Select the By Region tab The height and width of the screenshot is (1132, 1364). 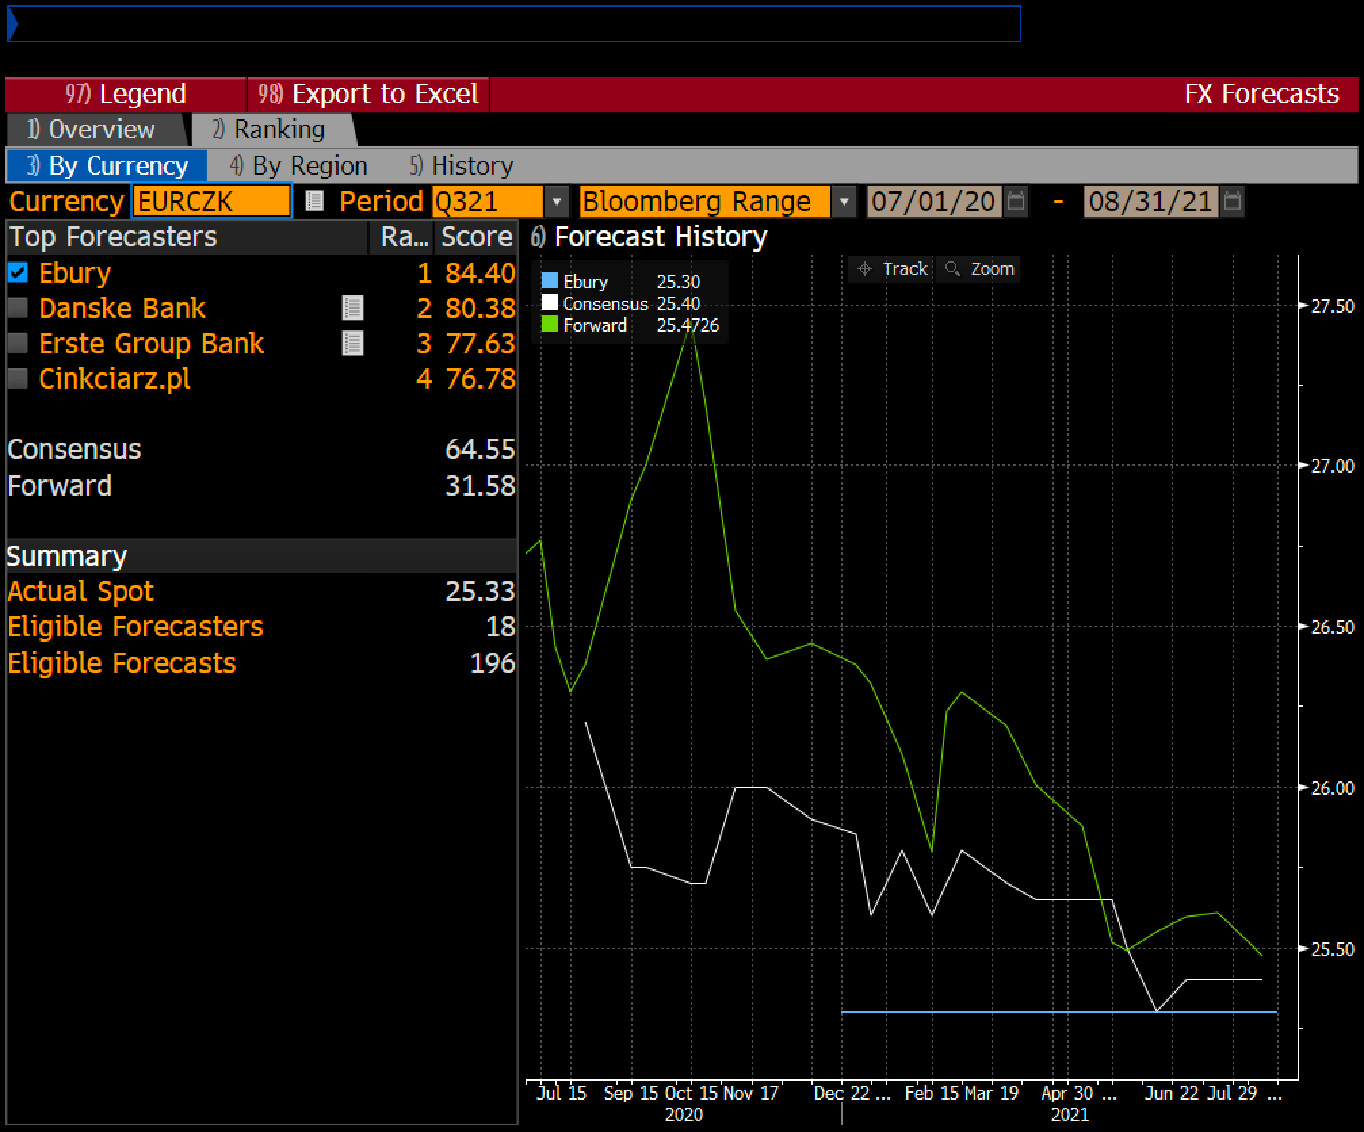(x=299, y=166)
